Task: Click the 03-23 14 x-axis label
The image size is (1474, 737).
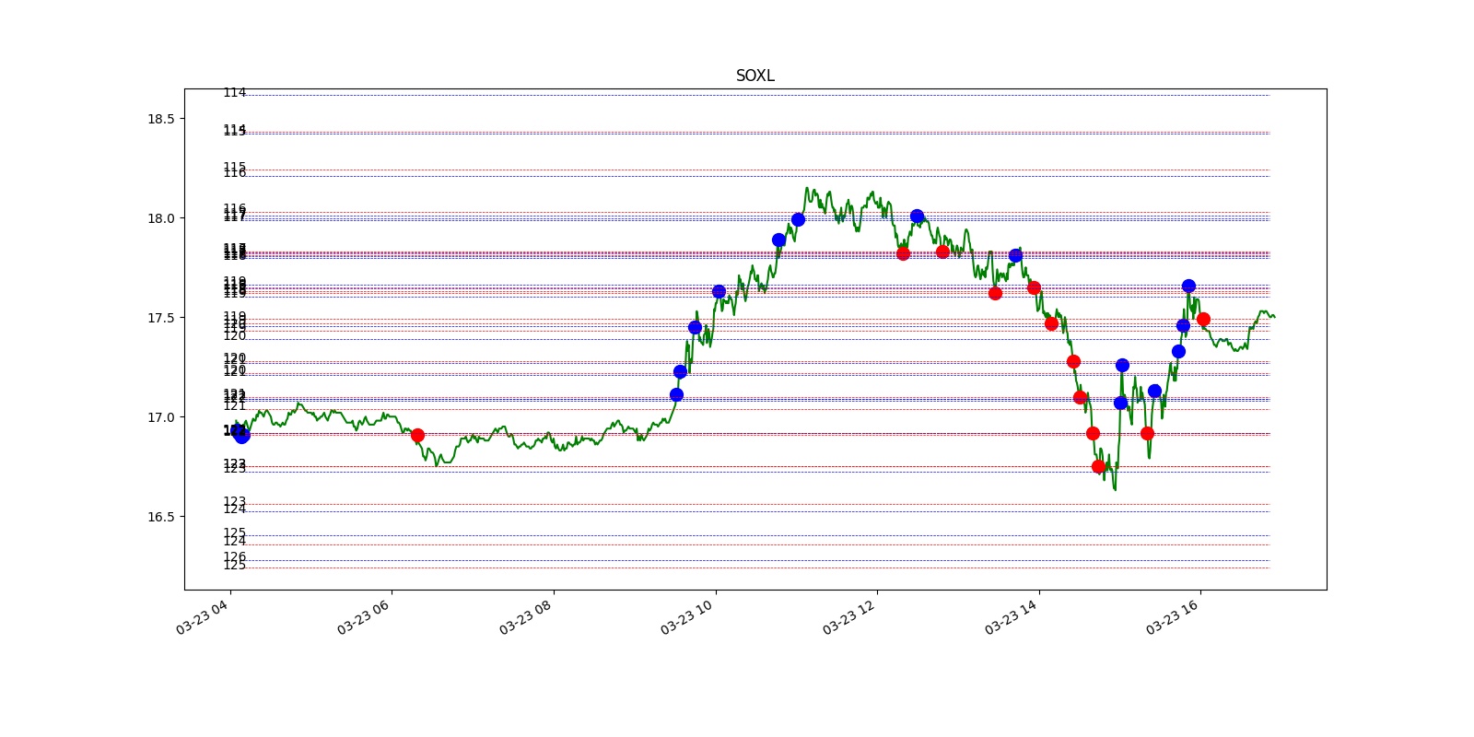Action: [1011, 615]
